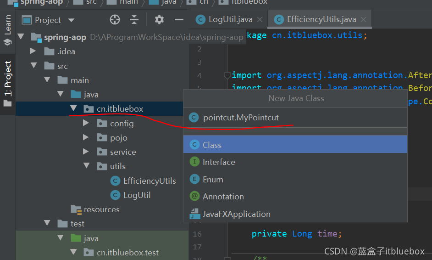Choose Class in New Java Class popup
432x260 pixels.
click(x=295, y=144)
